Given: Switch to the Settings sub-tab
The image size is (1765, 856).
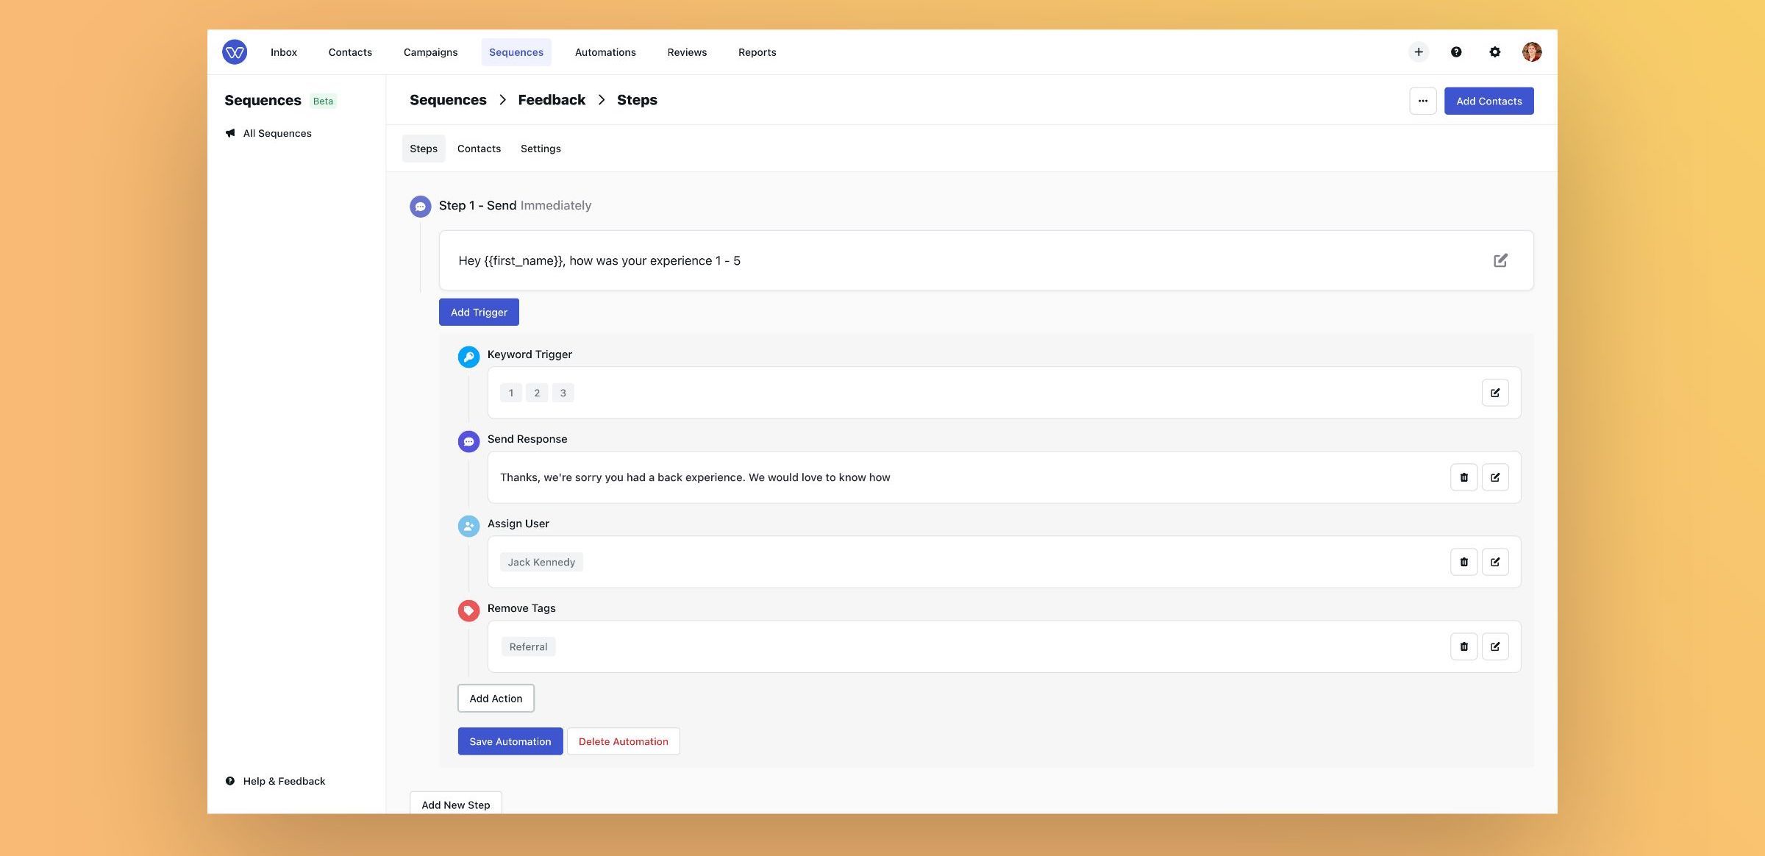Looking at the screenshot, I should coord(541,149).
